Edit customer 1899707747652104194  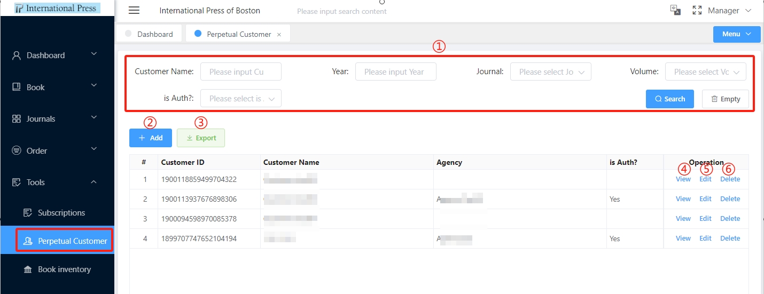tap(705, 239)
